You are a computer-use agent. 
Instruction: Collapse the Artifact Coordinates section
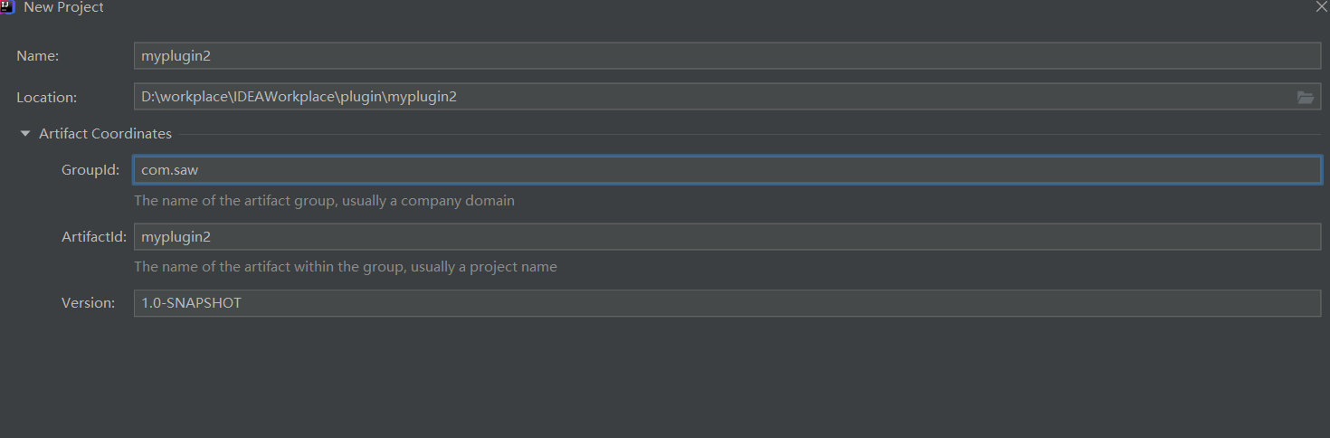[24, 134]
